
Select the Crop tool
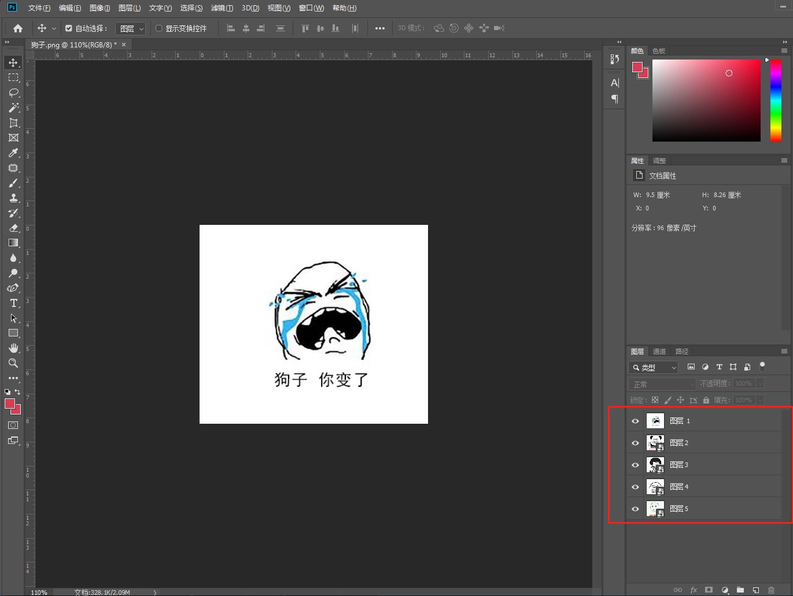[x=13, y=123]
